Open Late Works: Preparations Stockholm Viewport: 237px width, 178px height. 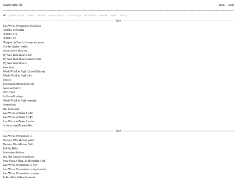click(x=22, y=26)
